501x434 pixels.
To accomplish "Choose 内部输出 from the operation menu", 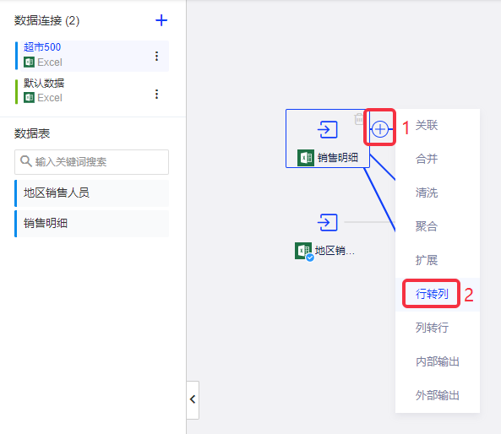I will click(x=437, y=361).
